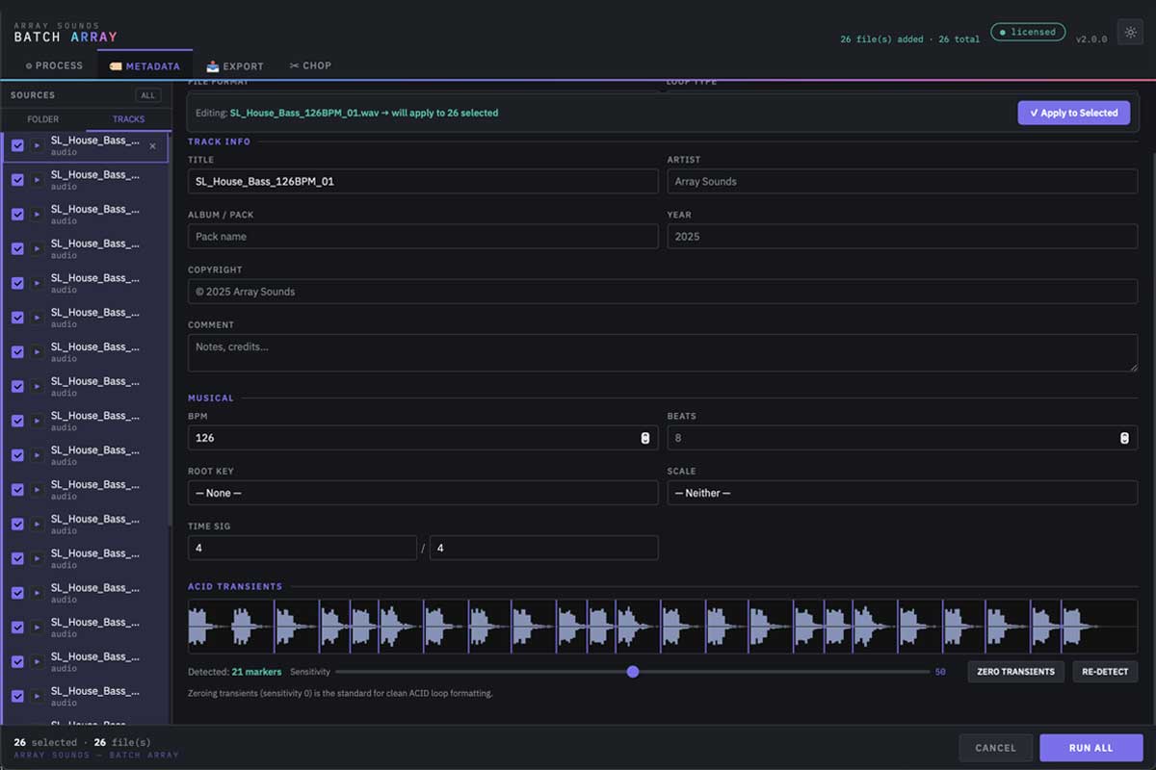Screen dimensions: 1156x770
Task: Click into the Title input field
Action: tap(423, 181)
